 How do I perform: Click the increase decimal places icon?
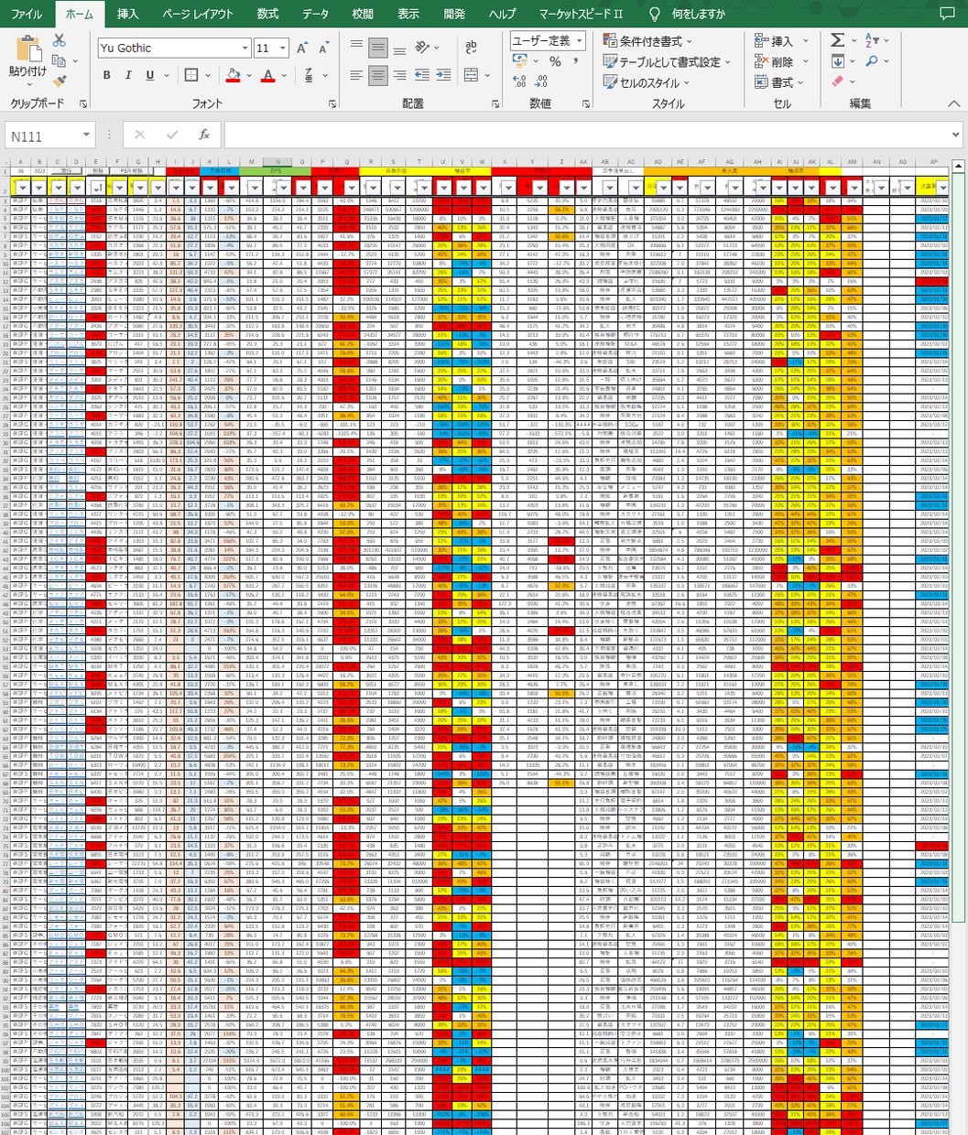(x=519, y=81)
